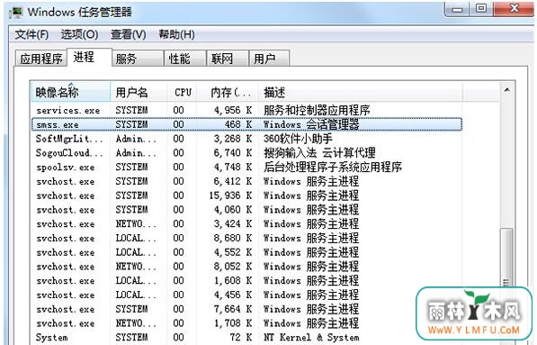Sort by 内存 column header
The height and width of the screenshot is (345, 537).
click(x=228, y=92)
